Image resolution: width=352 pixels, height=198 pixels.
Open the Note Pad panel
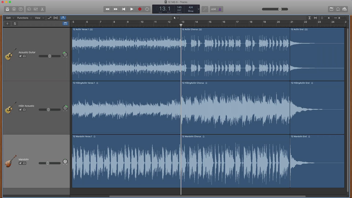331,9
